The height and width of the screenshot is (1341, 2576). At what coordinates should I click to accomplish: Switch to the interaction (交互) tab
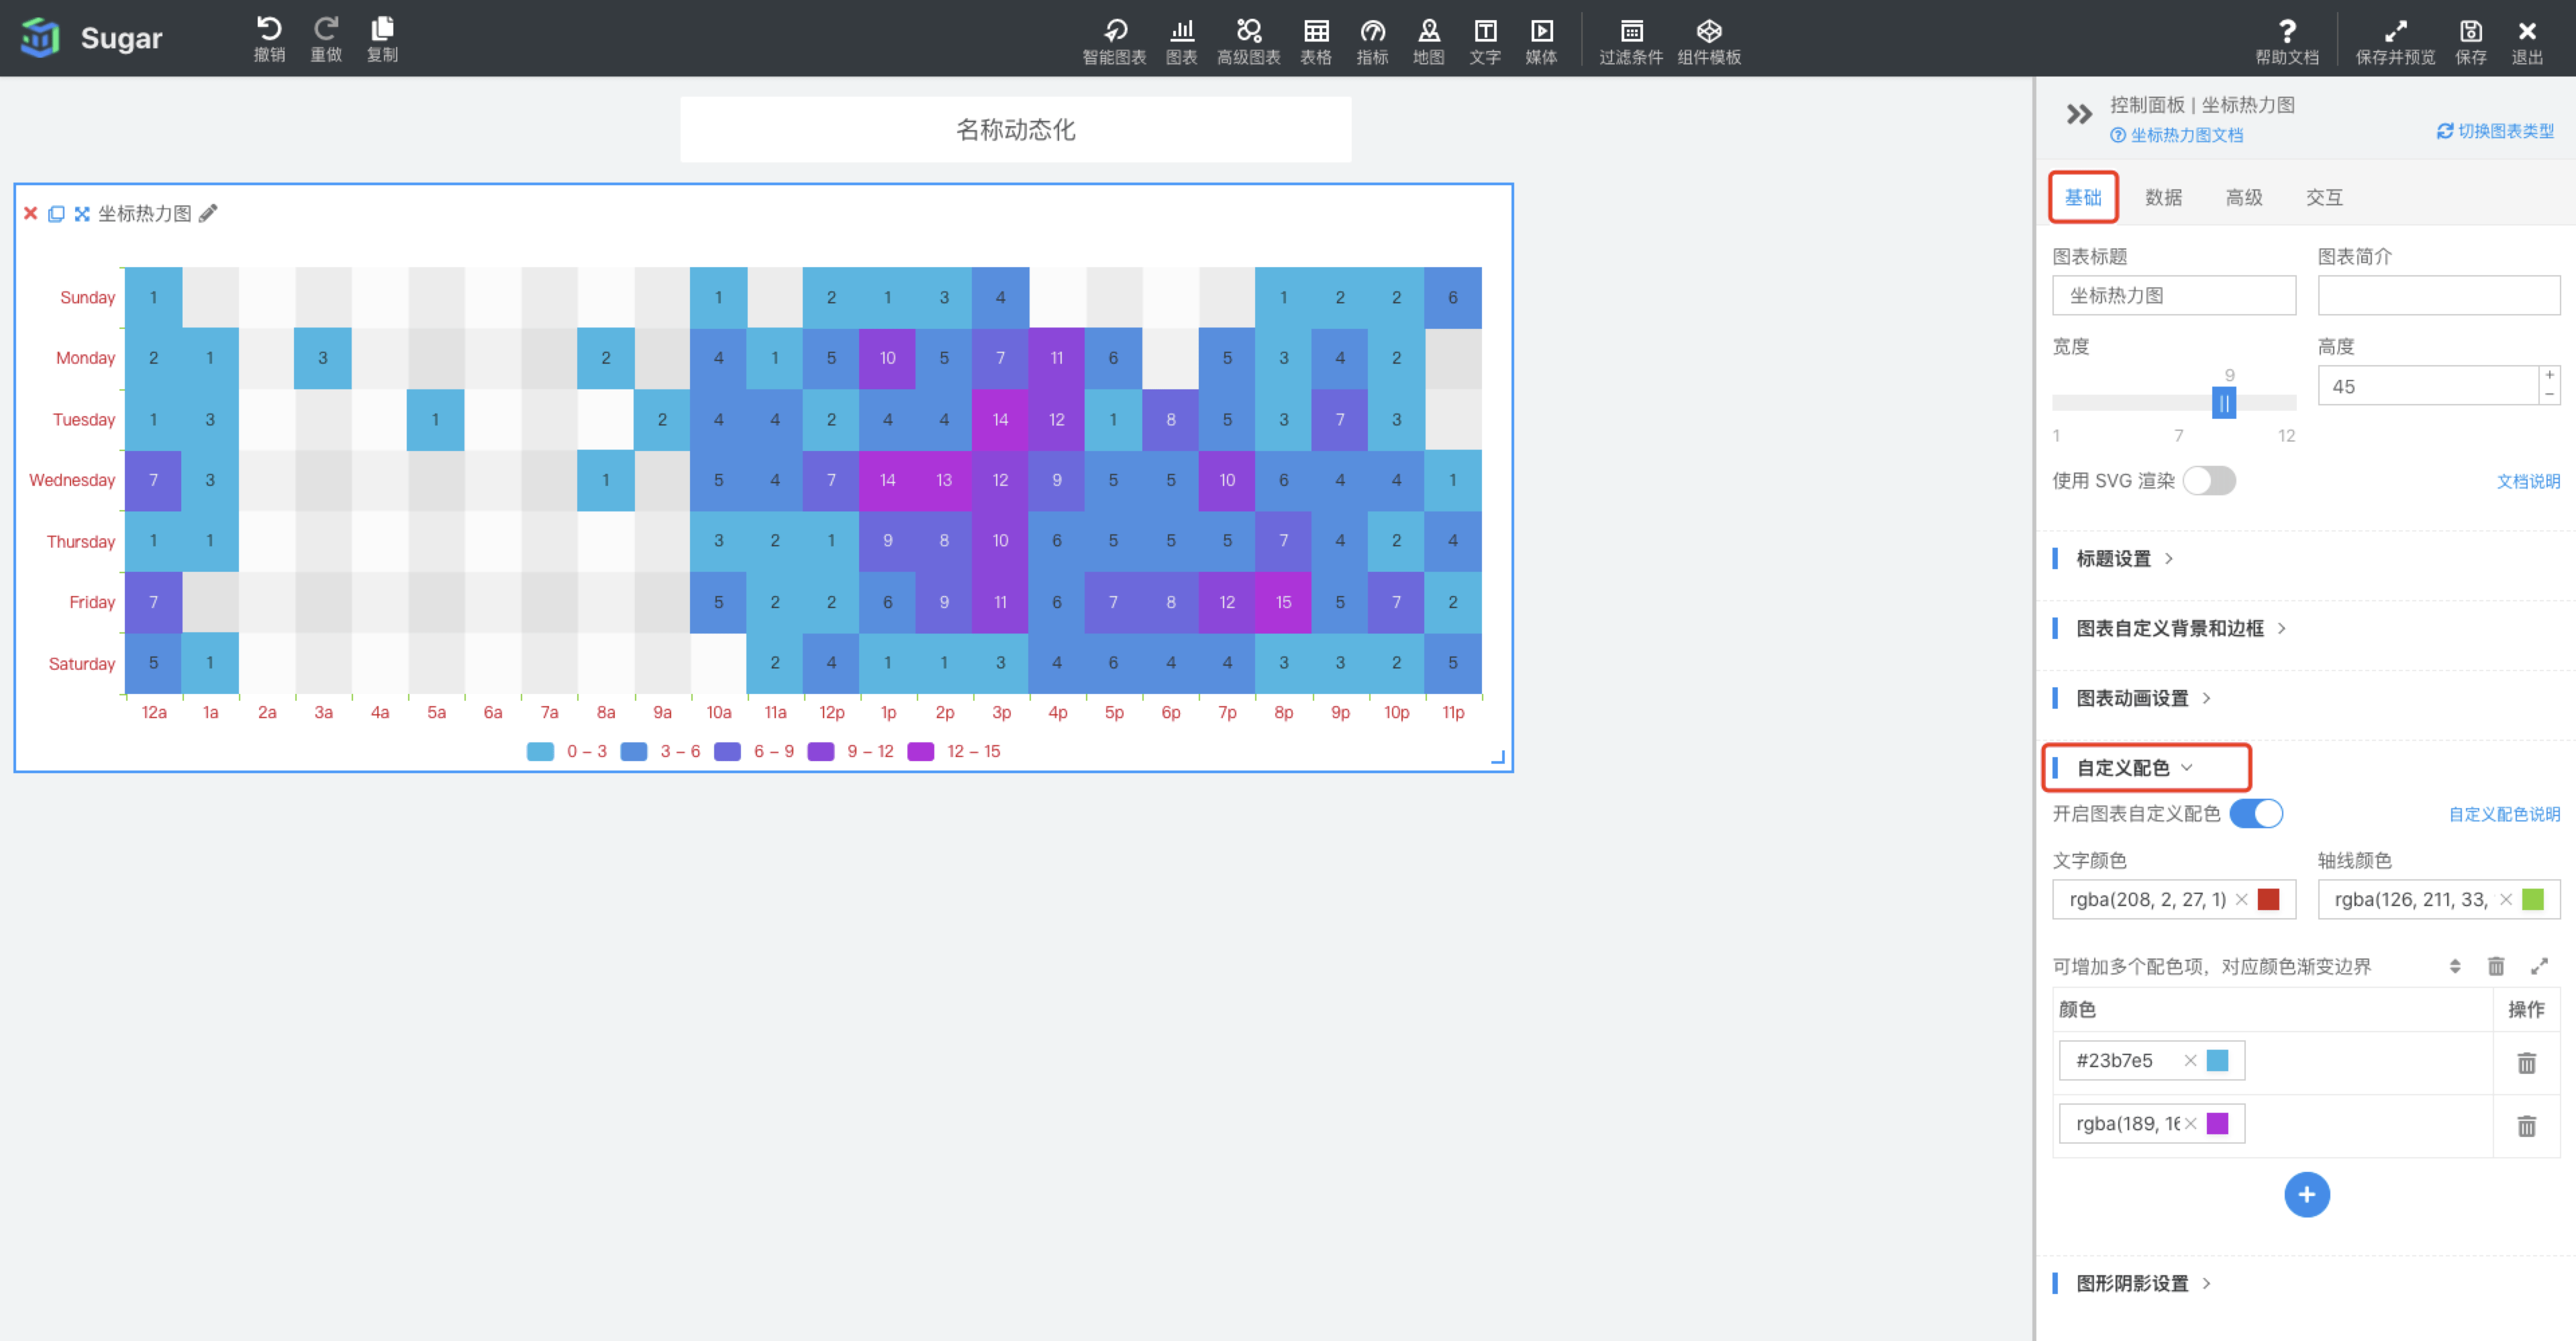2324,197
